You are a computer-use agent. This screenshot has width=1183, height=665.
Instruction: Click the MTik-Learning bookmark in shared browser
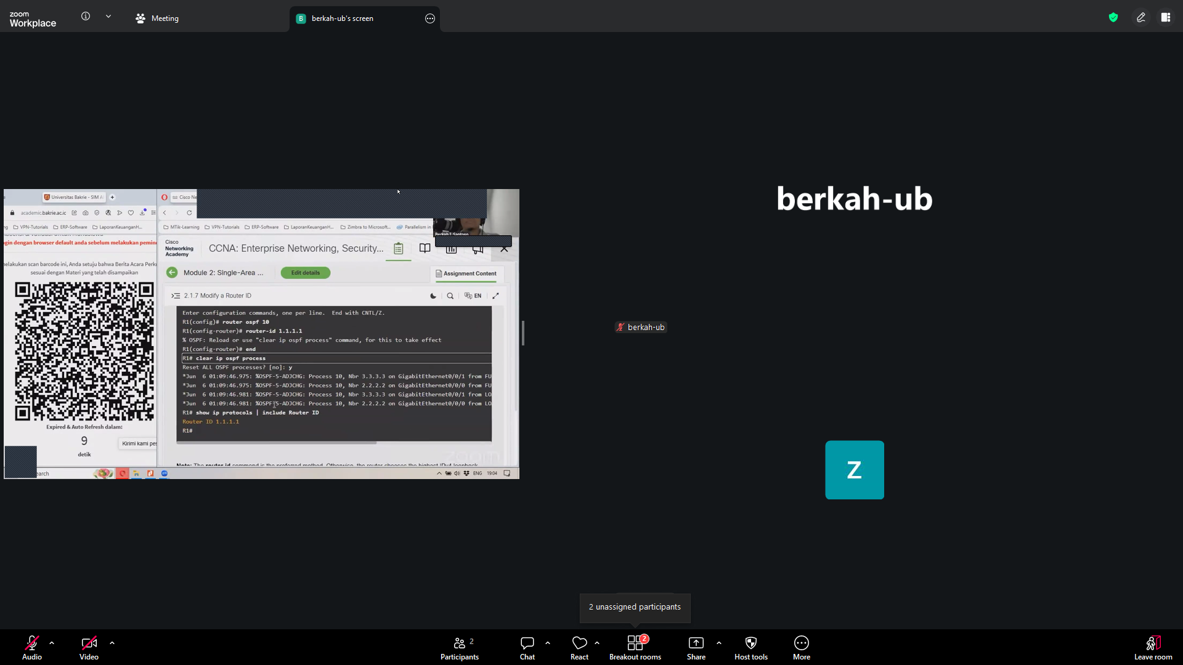(181, 227)
